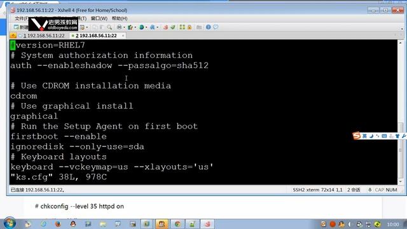Click the orange session icon left of tabs
This screenshot has width=407, height=229.
(13, 36)
